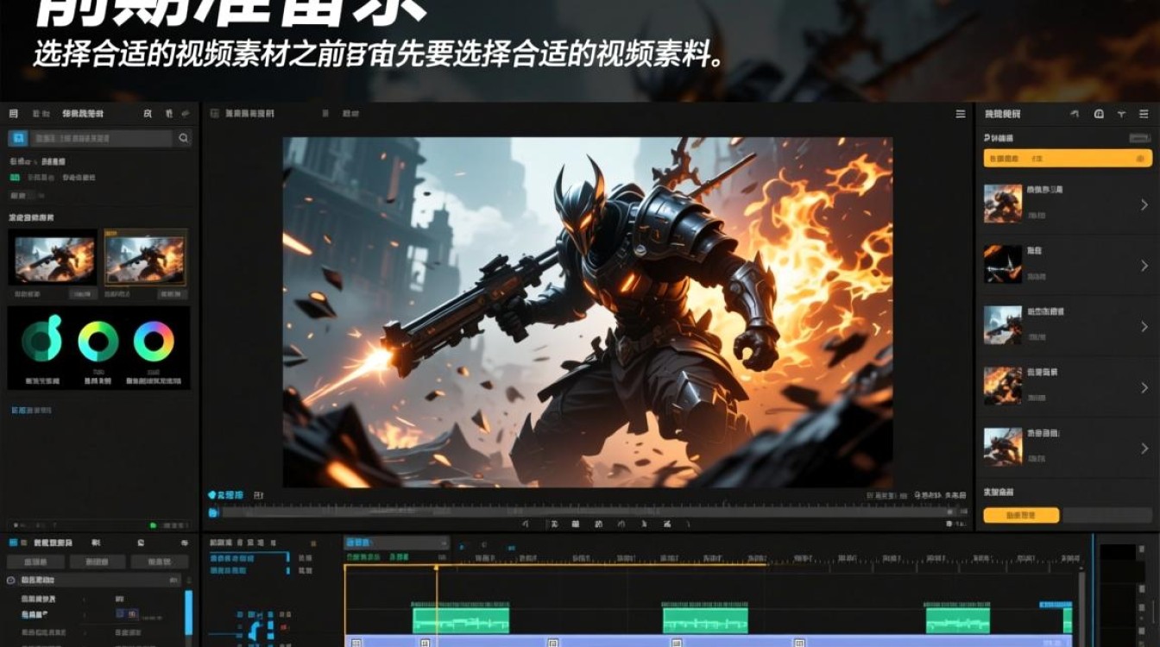Expand the third template item chevron
Viewport: 1160px width, 647px height.
point(1144,326)
